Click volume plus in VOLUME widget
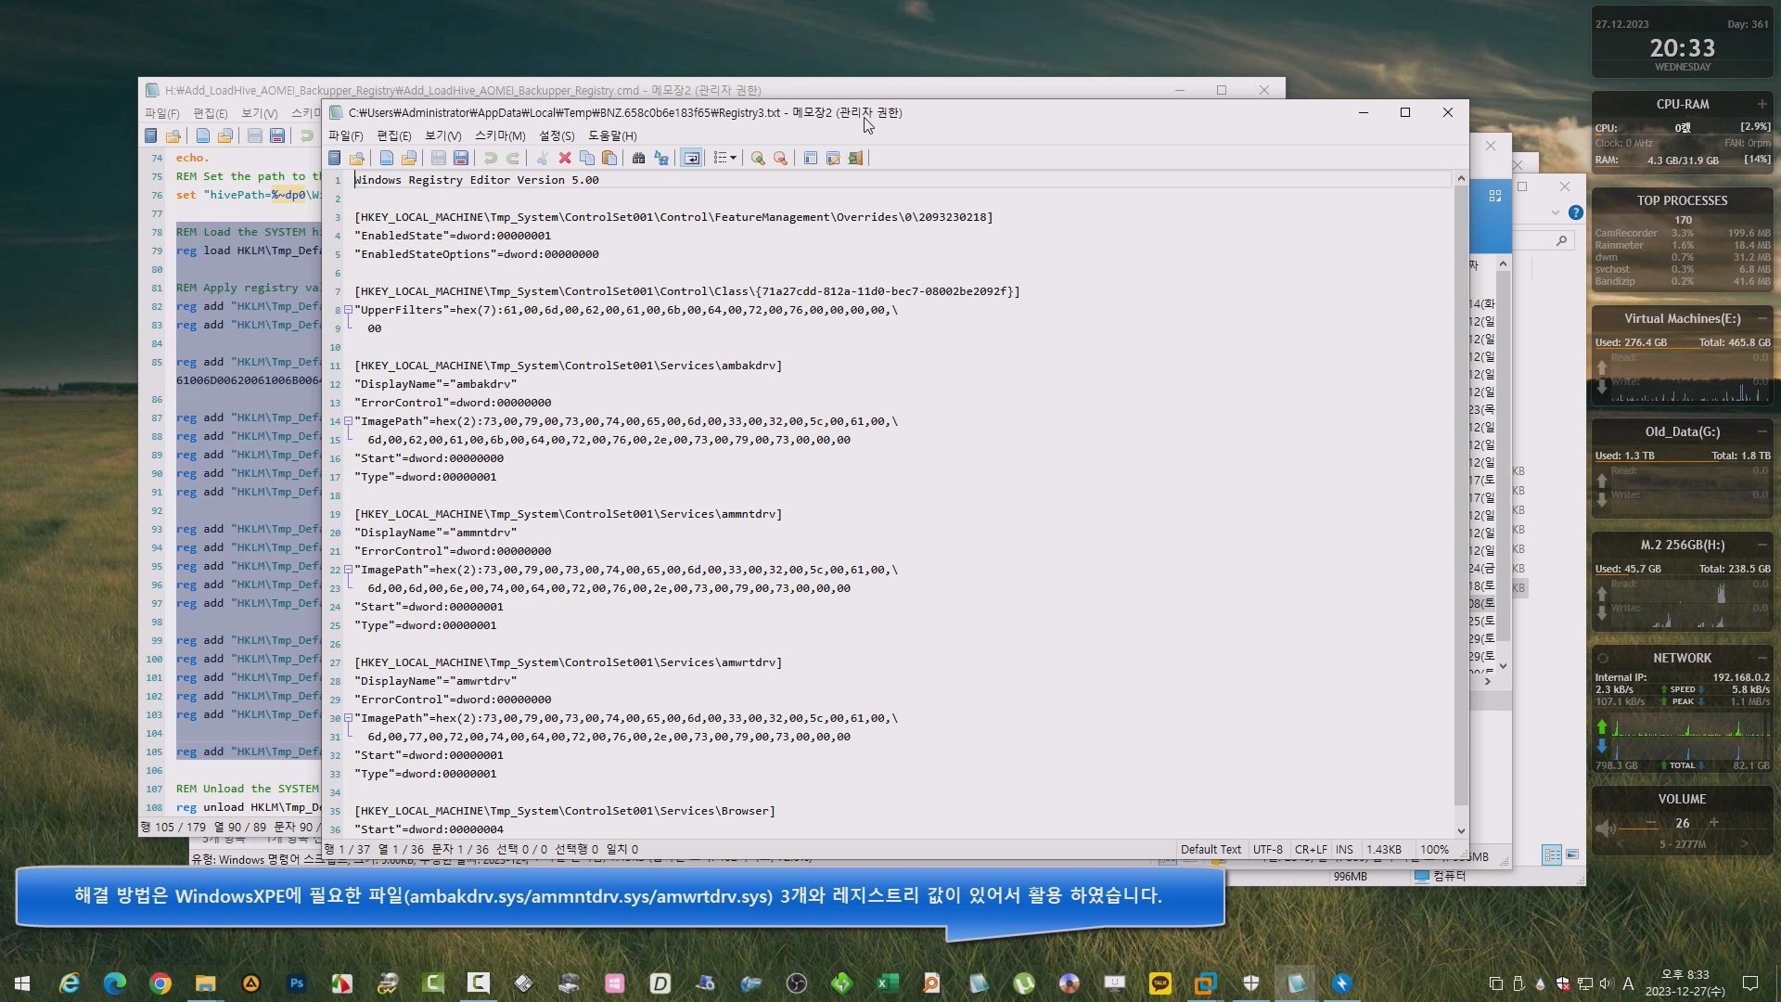 pyautogui.click(x=1713, y=823)
